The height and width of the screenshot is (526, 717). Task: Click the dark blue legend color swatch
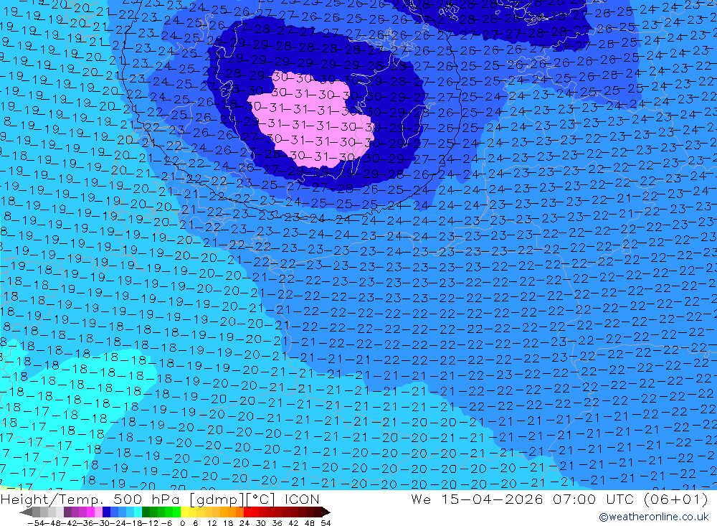[106, 512]
